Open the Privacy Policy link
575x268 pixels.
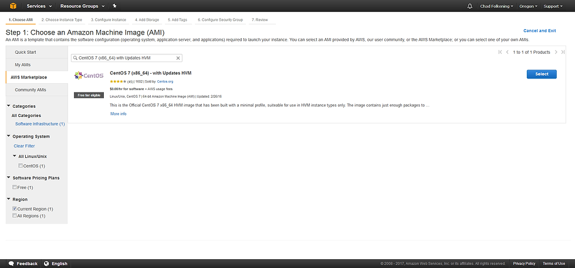[x=524, y=264]
